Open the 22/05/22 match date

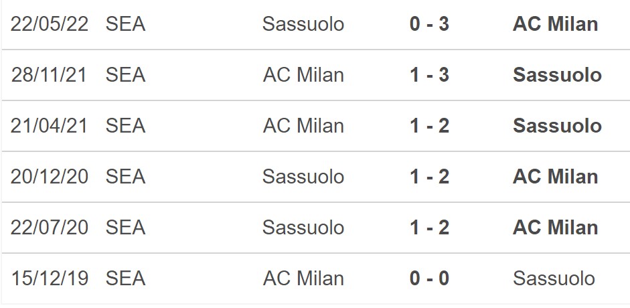[x=50, y=24]
